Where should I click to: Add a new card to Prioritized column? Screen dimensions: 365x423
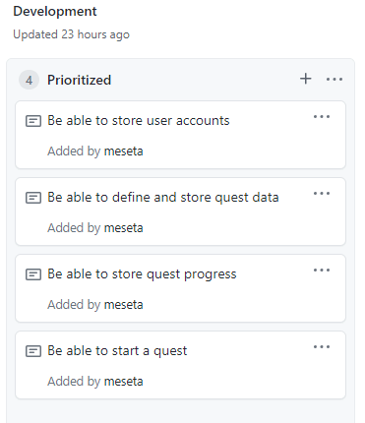click(305, 79)
